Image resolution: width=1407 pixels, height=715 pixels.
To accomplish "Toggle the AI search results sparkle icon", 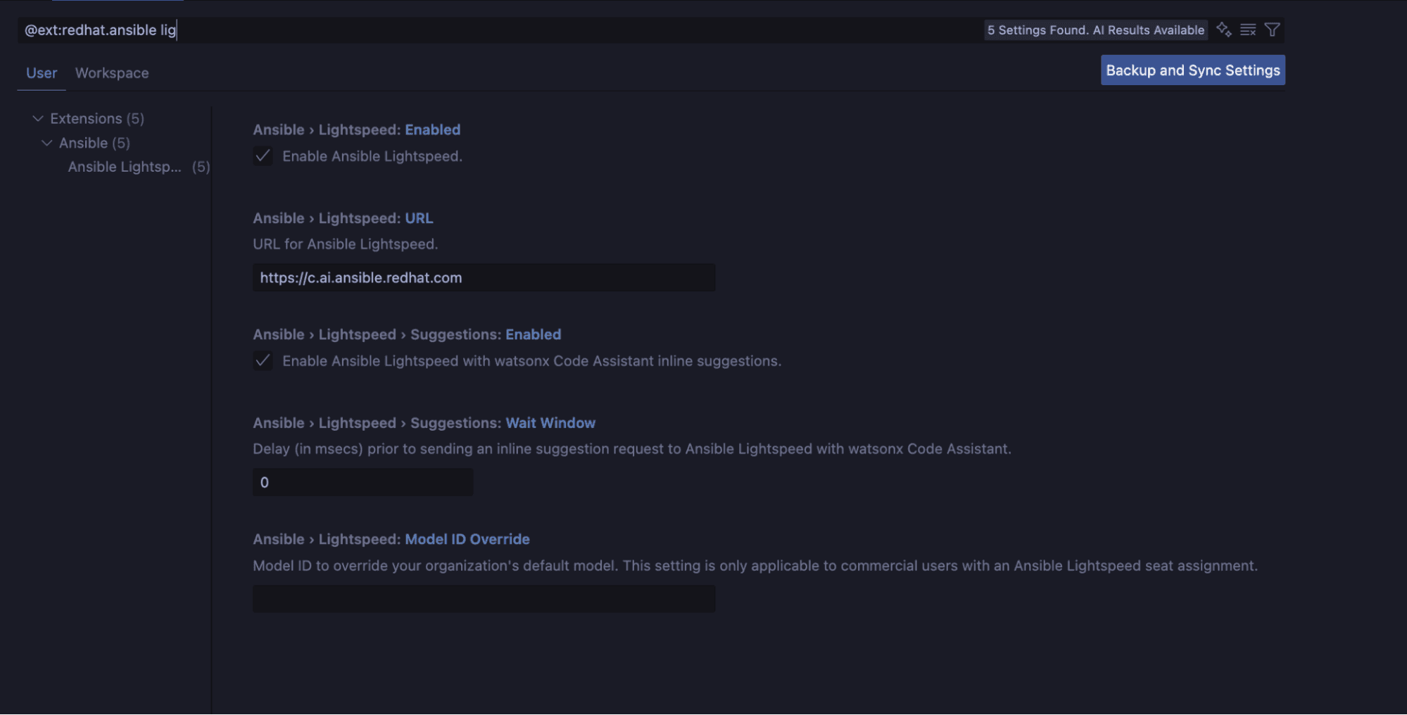I will pos(1224,30).
